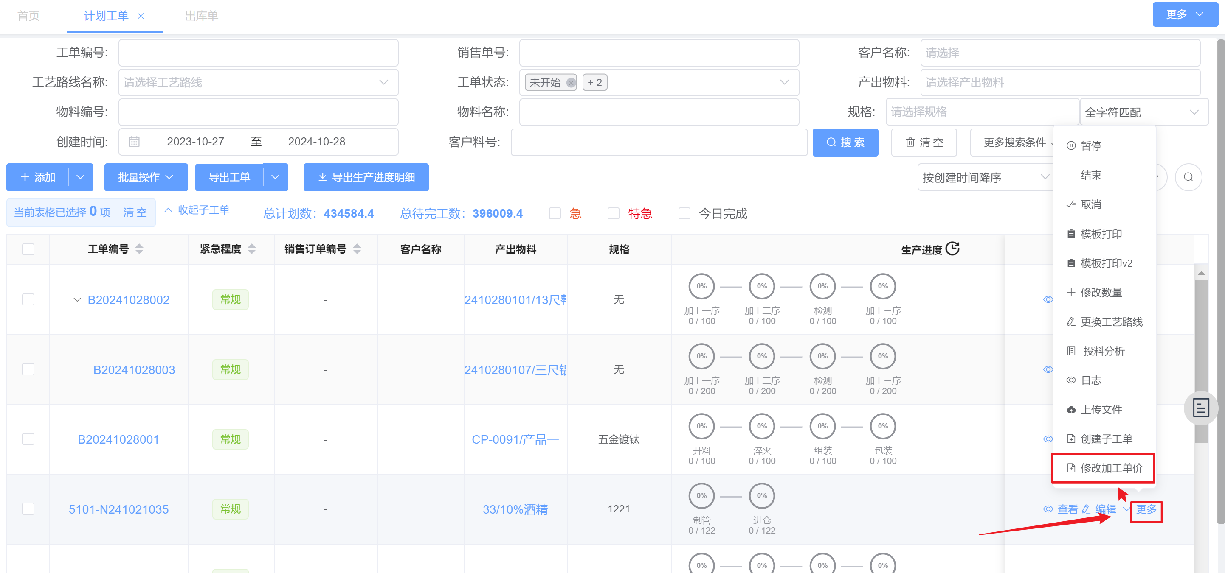The height and width of the screenshot is (573, 1225).
Task: Expand the 工单状态 dropdown arrow
Action: click(x=785, y=82)
